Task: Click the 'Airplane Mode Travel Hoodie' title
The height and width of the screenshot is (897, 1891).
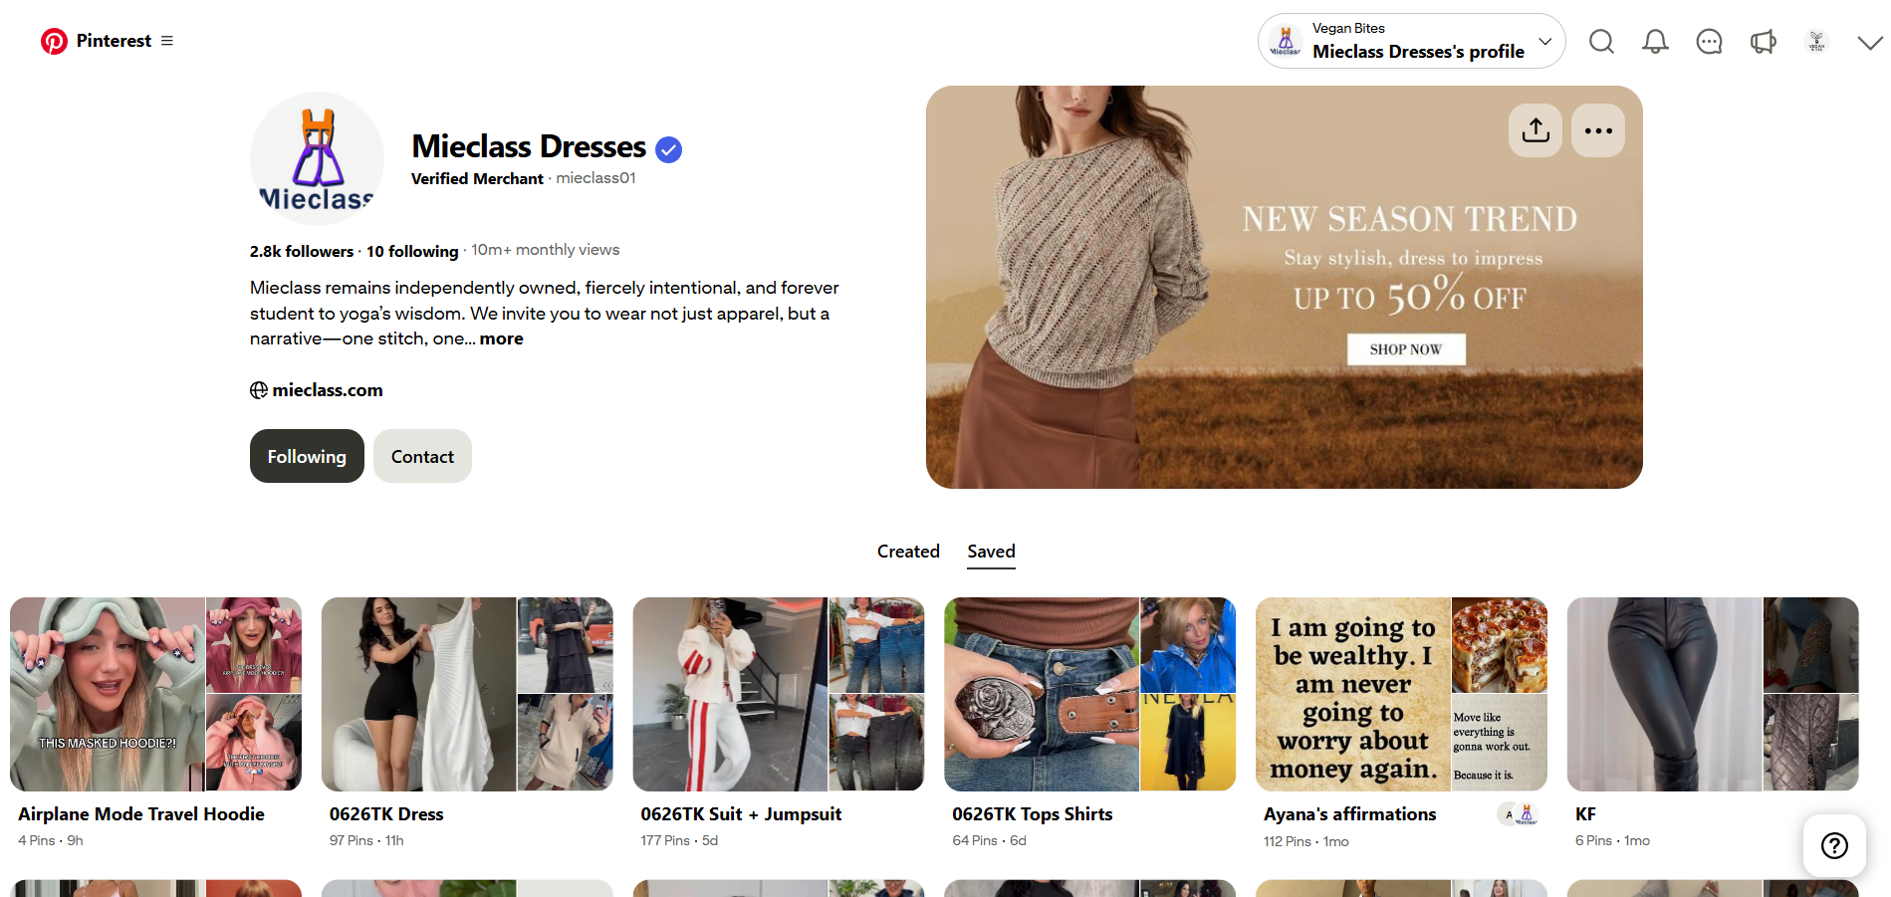Action: pos(141,814)
